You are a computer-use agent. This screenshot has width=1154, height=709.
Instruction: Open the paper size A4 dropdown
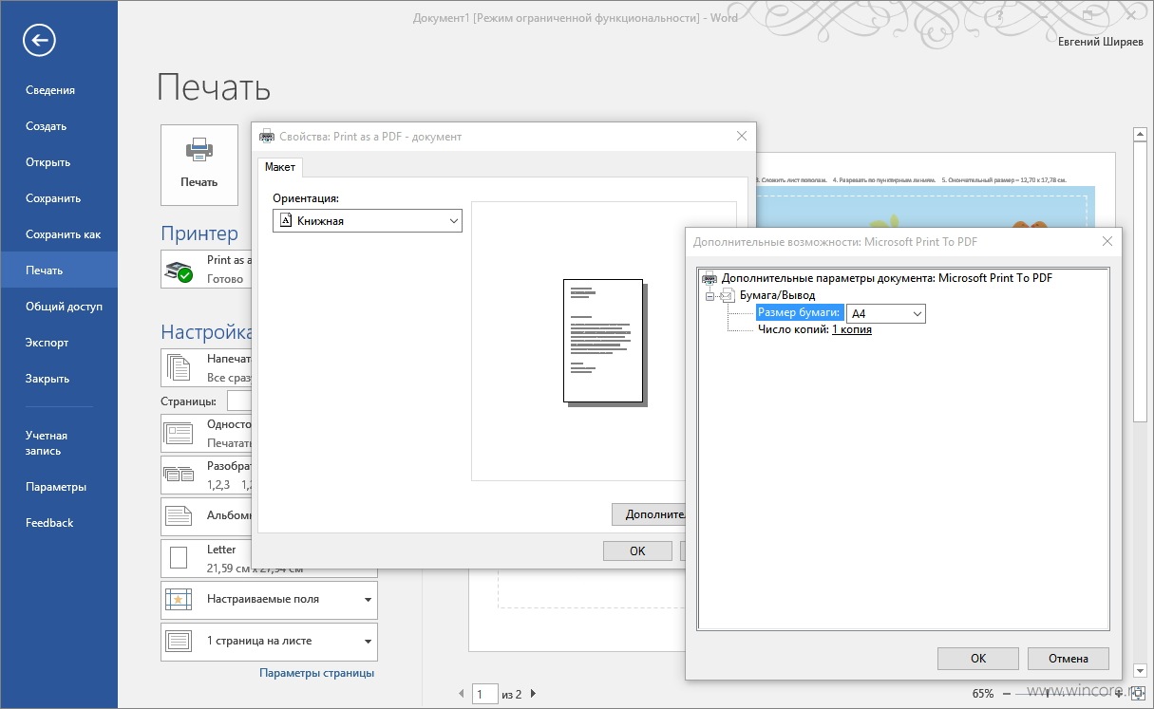click(x=886, y=313)
